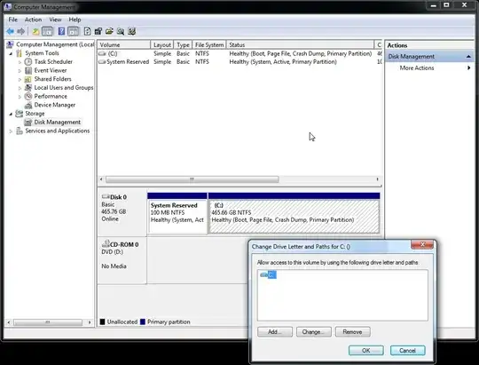Click the Performance icon in tree

(28, 96)
